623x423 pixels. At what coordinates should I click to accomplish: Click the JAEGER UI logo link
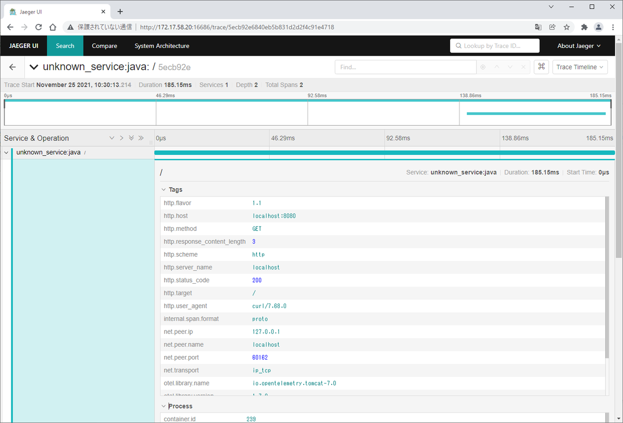tap(24, 46)
